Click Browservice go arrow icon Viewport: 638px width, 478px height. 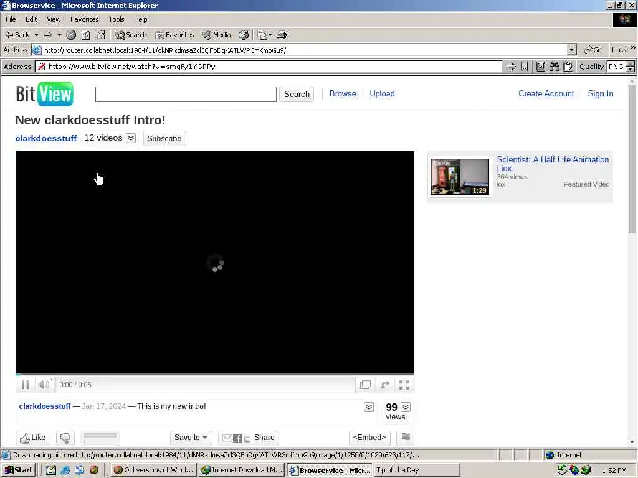[511, 67]
